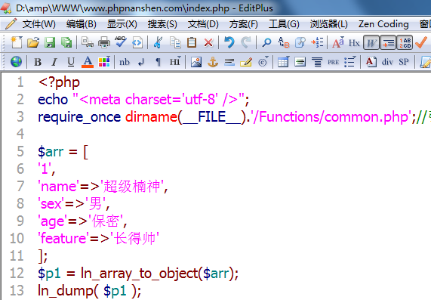Open the insert table dropdown icon

coord(283,62)
